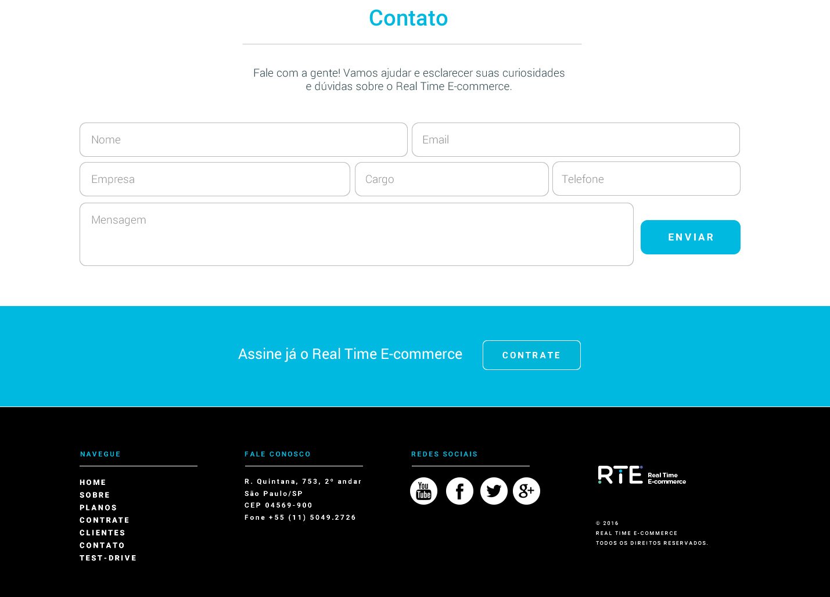
Task: Click the phone number +55 (11) 5049.2726
Action: pyautogui.click(x=312, y=517)
